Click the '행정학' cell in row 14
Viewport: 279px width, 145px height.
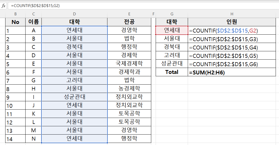click(129, 139)
